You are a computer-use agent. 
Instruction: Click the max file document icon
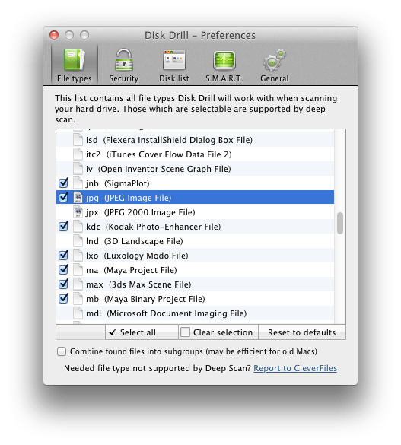tap(78, 284)
